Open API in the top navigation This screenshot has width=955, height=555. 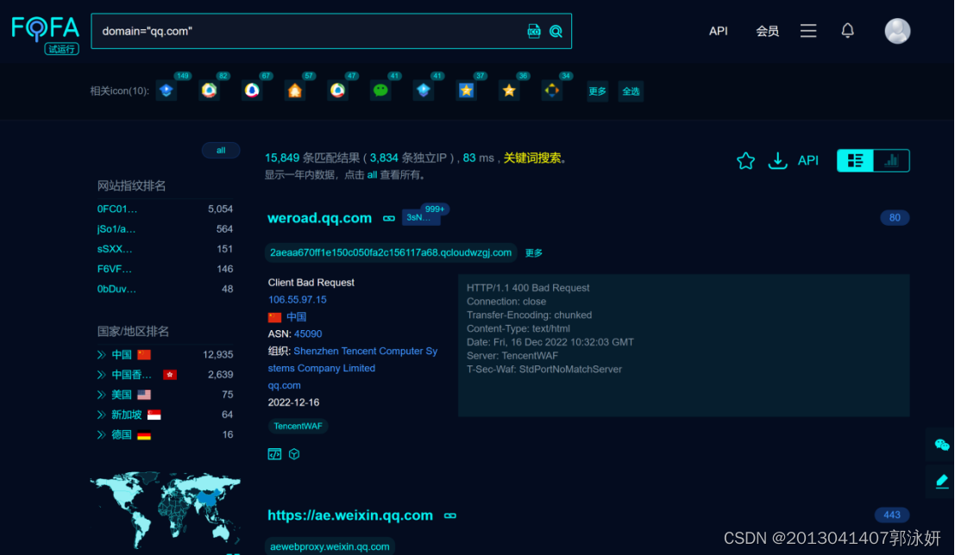(718, 31)
